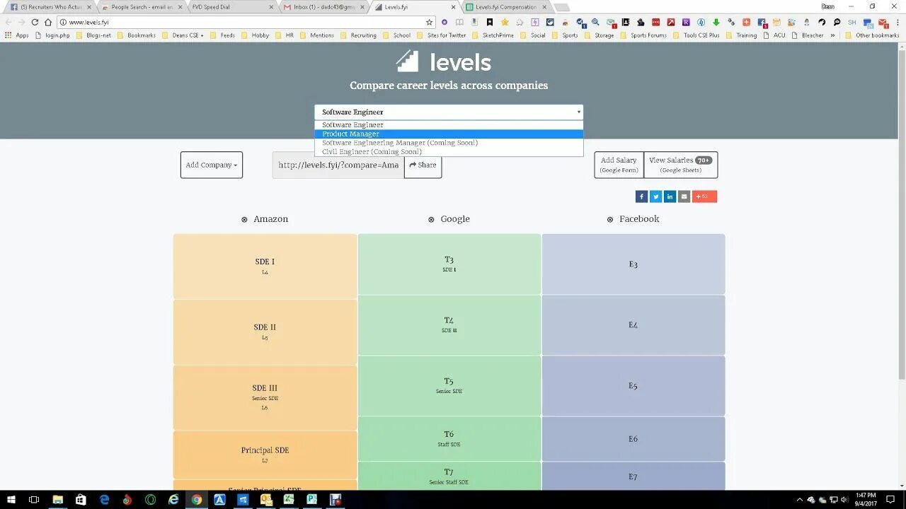This screenshot has width=906, height=509.
Task: Click the Share button
Action: pos(423,165)
